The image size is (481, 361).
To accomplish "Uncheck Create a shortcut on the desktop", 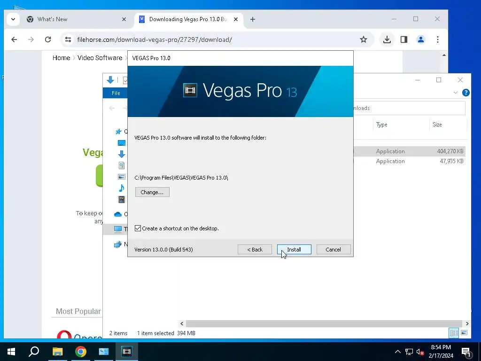I will click(138, 228).
